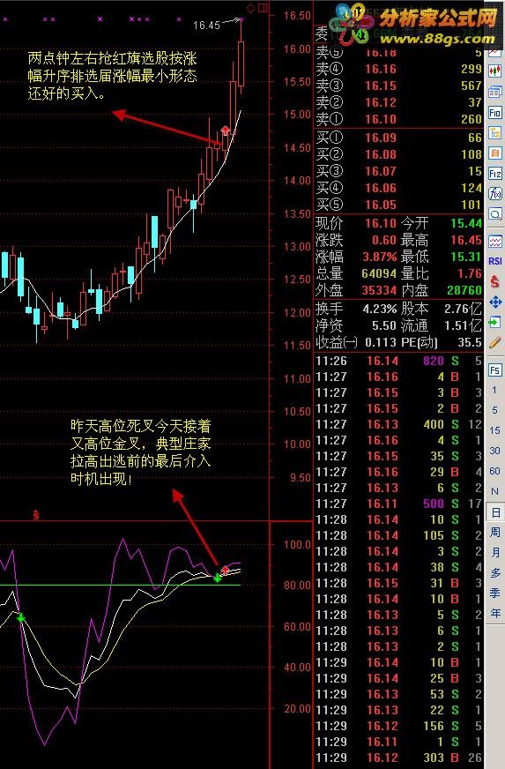Click the 11:26 trade row with 820 volume
505x769 pixels.
point(398,361)
